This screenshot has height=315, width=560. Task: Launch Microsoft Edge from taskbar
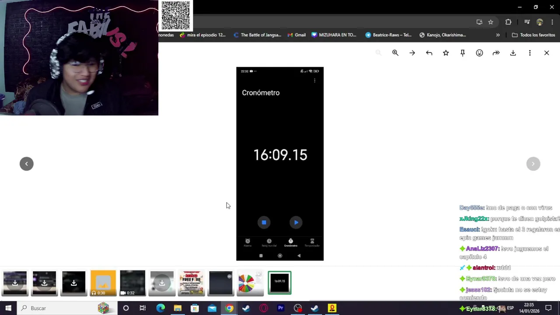pos(161,308)
